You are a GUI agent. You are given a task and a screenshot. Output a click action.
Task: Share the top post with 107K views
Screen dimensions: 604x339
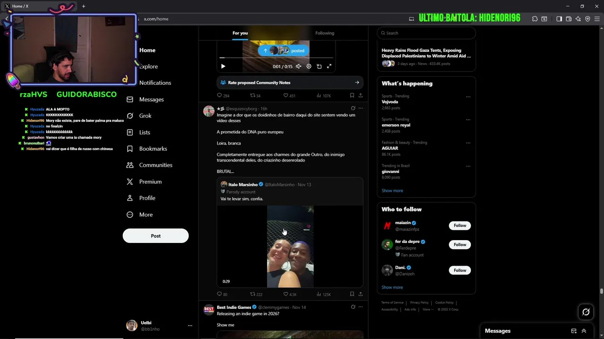pyautogui.click(x=361, y=96)
